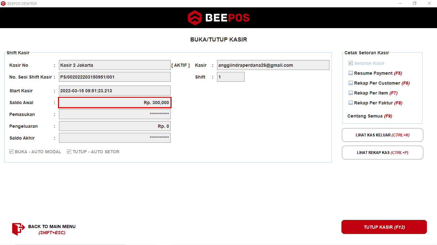The height and width of the screenshot is (245, 437).
Task: Click the masked Saldo Akhir field
Action: [115, 138]
